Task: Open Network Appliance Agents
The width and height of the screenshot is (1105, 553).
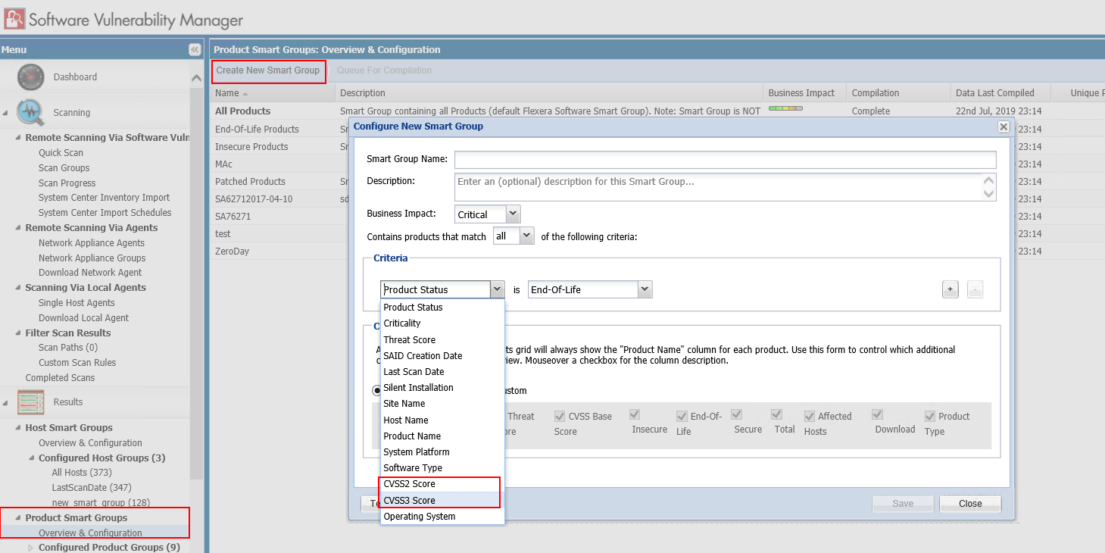Action: pos(92,243)
